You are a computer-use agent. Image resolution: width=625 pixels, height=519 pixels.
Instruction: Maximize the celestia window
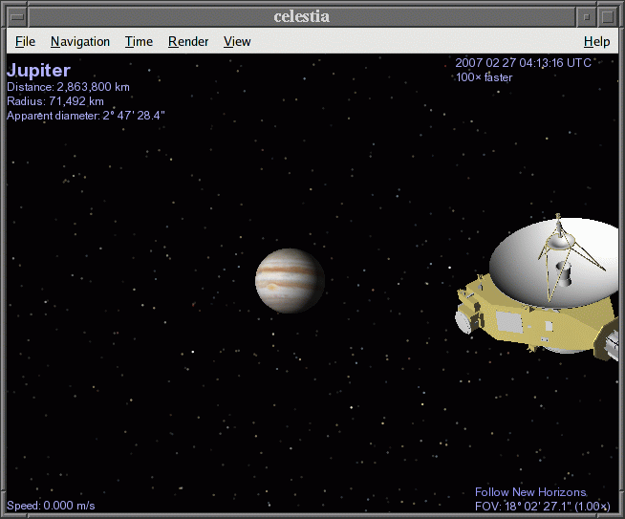(608, 16)
